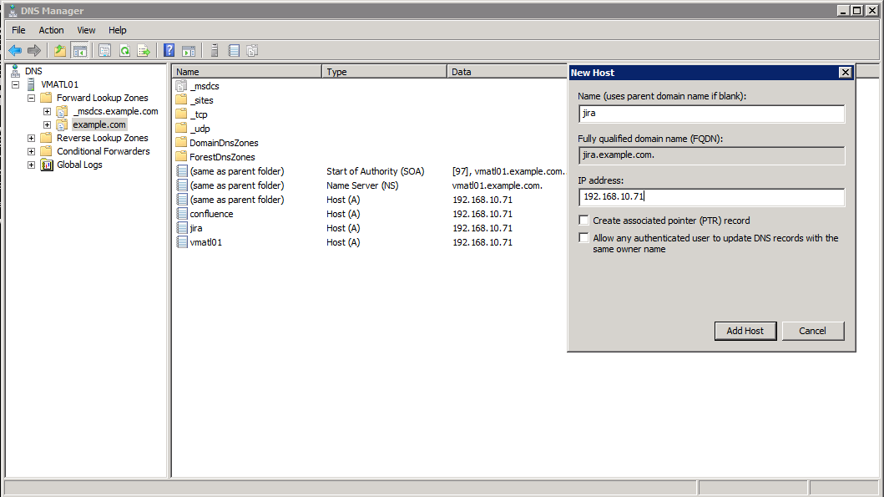Screen dimensions: 884x497
Task: Click the Export List toolbar icon
Action: [144, 51]
